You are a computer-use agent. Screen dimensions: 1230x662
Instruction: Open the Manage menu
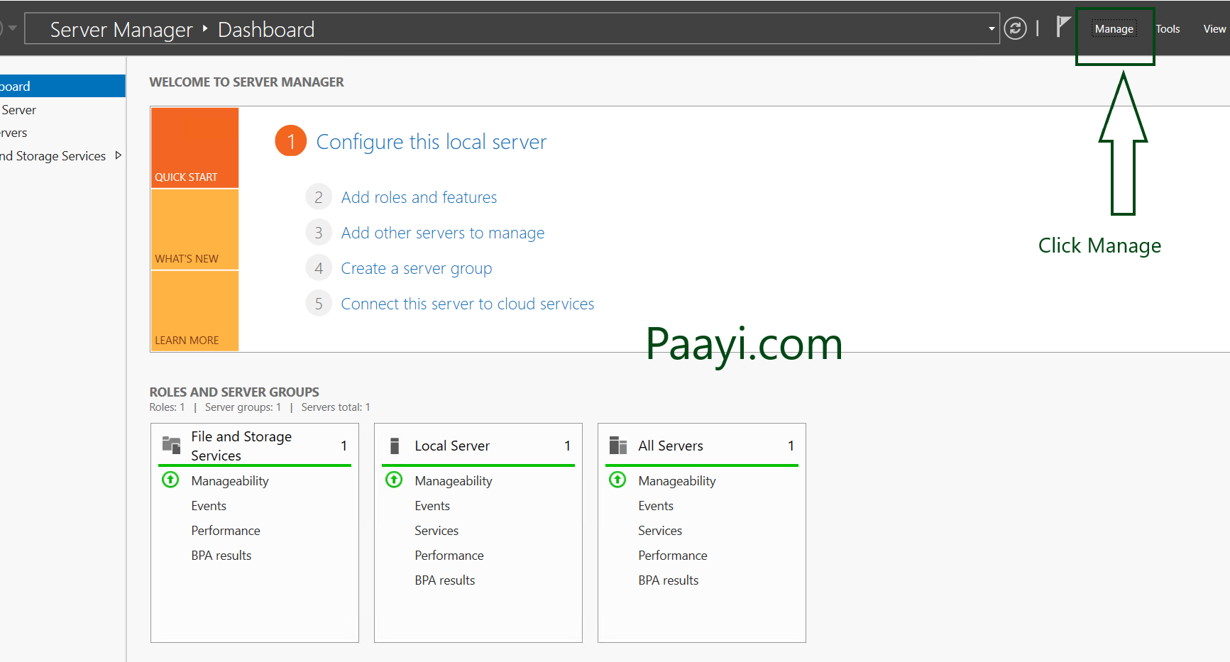pos(1114,29)
